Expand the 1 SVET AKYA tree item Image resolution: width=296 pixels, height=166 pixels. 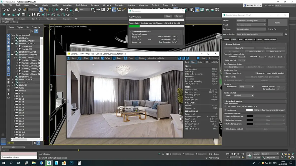point(12,38)
